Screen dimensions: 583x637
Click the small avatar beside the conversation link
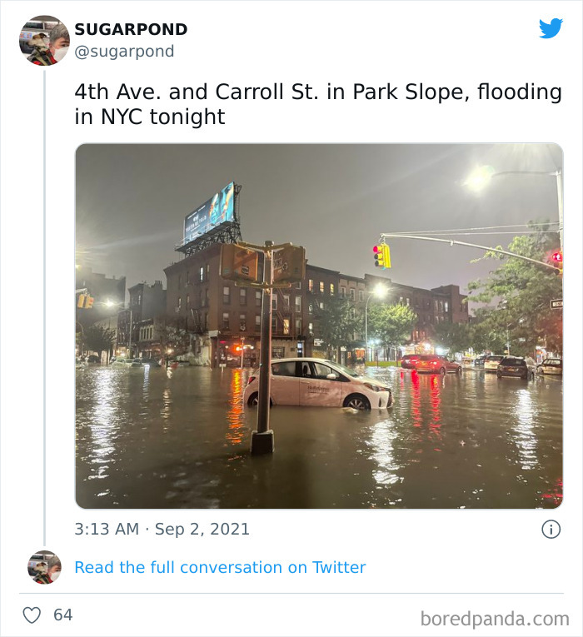[x=44, y=567]
